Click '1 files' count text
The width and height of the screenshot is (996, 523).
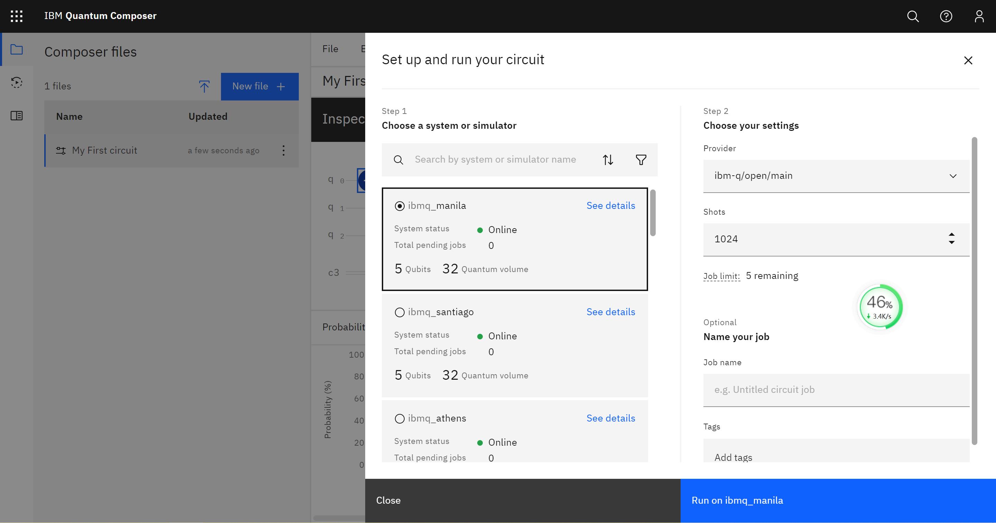[58, 86]
